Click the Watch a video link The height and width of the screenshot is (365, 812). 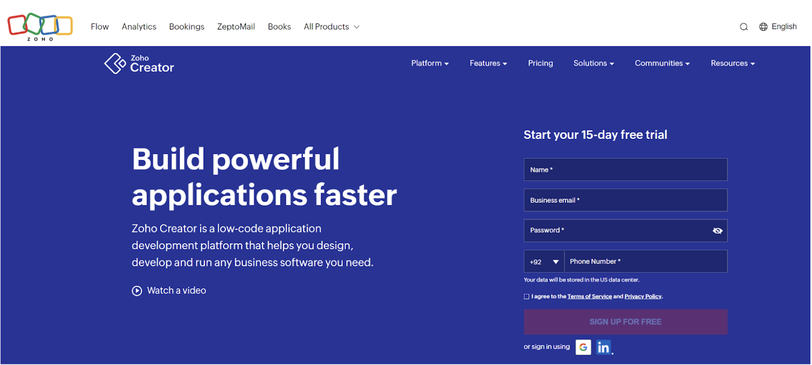(x=177, y=291)
